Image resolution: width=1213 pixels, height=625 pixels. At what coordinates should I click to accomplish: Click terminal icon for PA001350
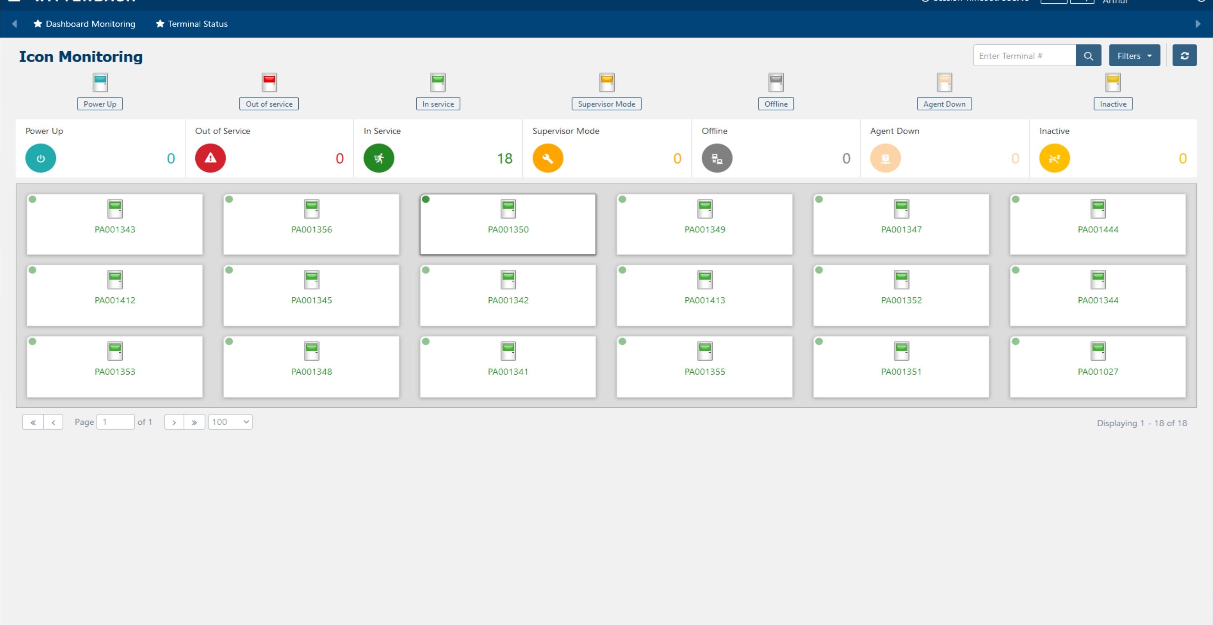508,209
